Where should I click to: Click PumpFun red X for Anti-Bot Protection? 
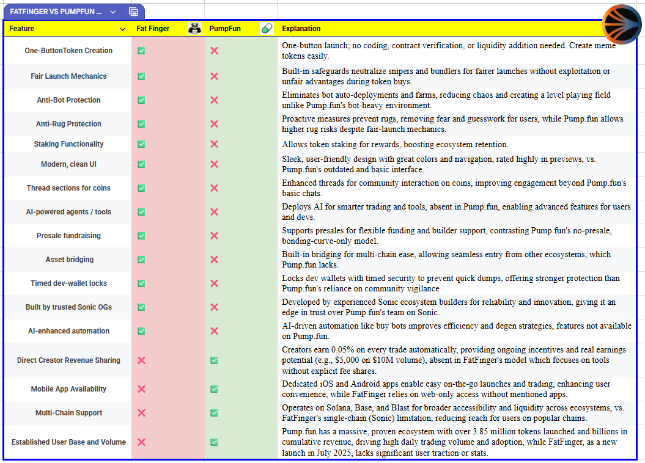point(215,100)
